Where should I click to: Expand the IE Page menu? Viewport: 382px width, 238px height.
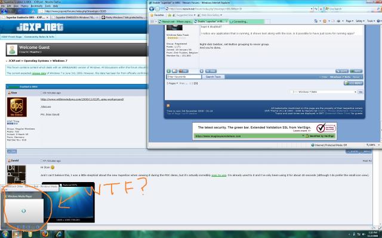349,21
